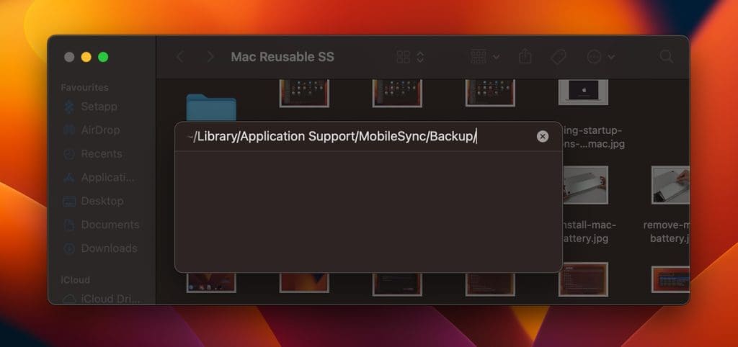Click the Desktop sidebar icon
This screenshot has width=738, height=347.
(x=68, y=202)
